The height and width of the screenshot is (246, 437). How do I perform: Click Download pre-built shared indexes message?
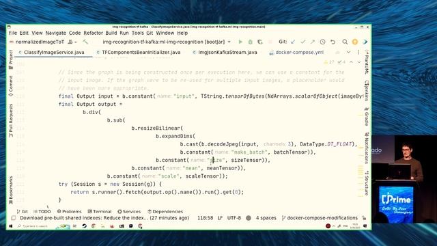104,218
